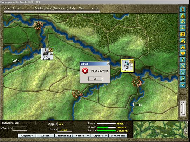
Task: Select the magnifier search map icon
Action: coord(183,34)
